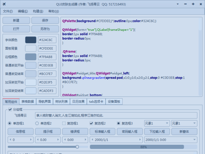Click the 字体颜色 dark color swatch

31,40
